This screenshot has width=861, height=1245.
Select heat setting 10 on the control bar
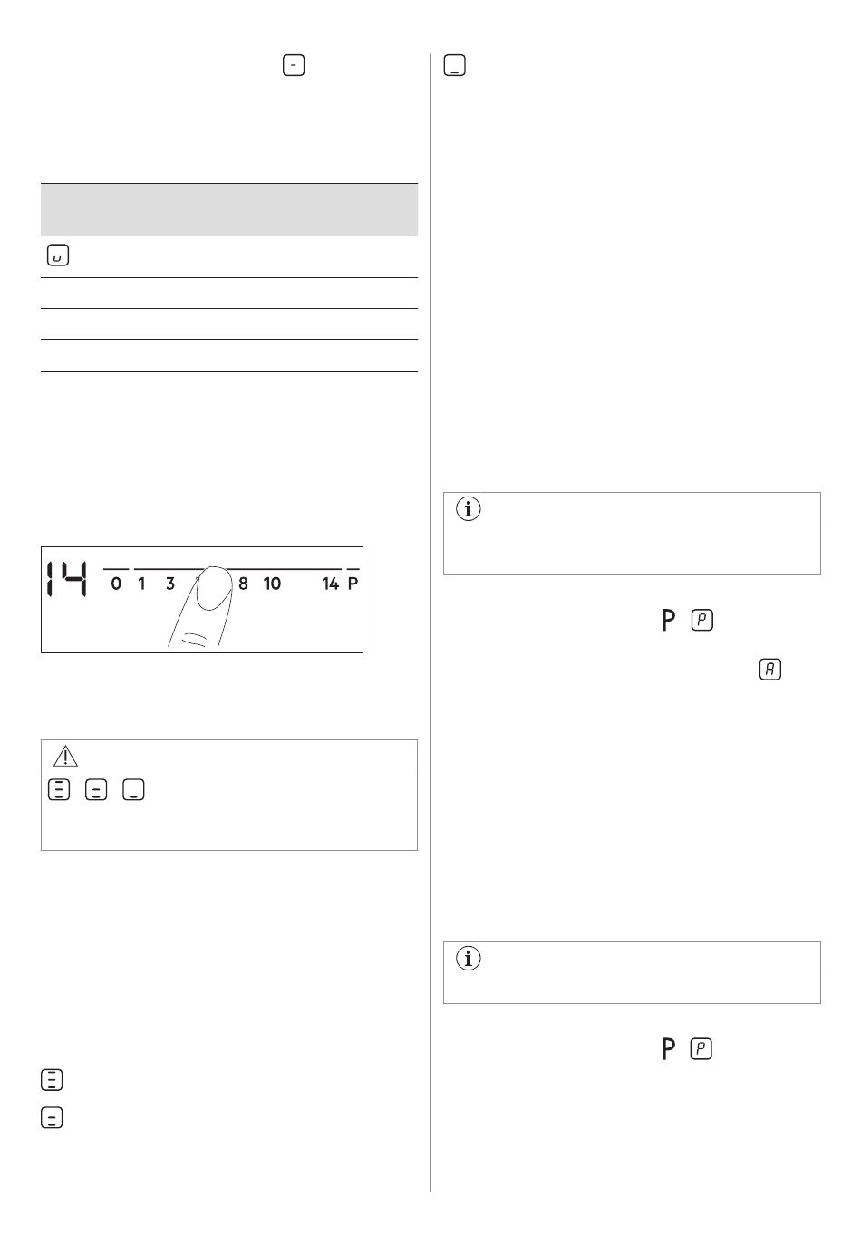pos(272,584)
